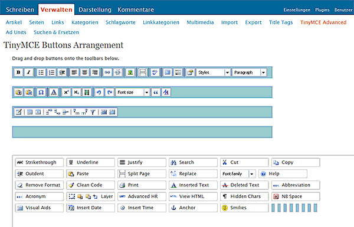Viewport: 354px width, 227px height.
Task: Select the Verwalten tab
Action: 57,9
